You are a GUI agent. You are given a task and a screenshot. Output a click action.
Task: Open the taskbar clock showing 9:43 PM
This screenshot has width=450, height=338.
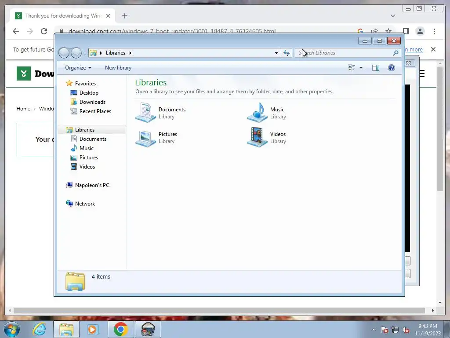tap(428, 330)
